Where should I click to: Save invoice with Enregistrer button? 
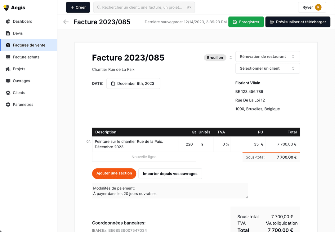click(x=246, y=22)
